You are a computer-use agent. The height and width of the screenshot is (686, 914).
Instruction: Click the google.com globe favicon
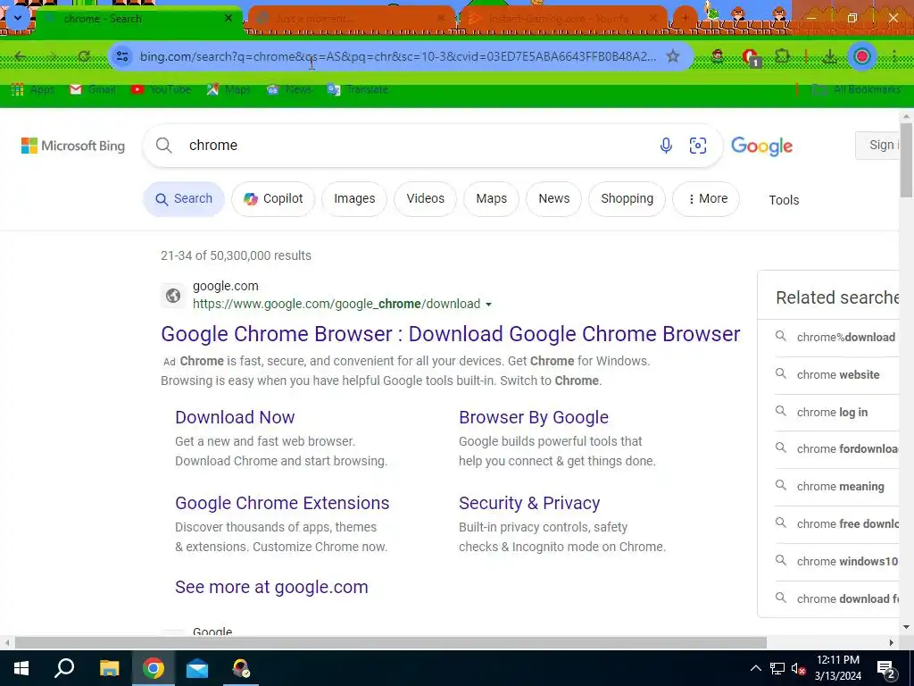pos(173,296)
